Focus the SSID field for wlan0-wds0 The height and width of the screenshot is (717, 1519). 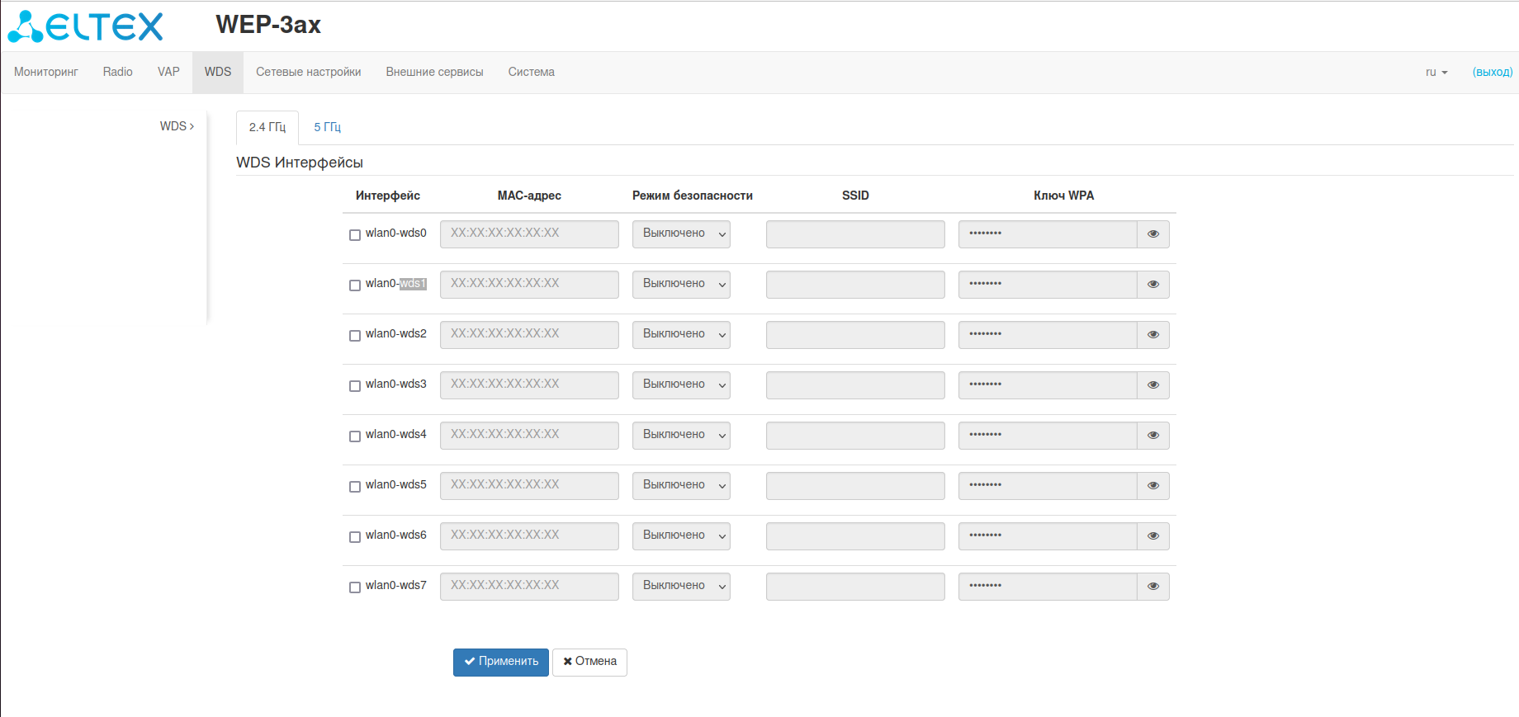pos(855,234)
